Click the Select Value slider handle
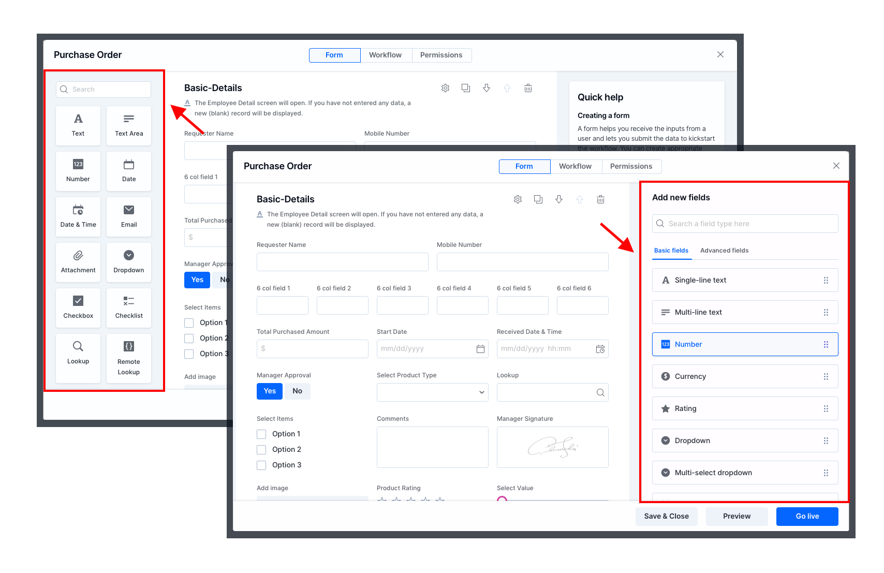Screen dimensions: 884x573 [502, 499]
